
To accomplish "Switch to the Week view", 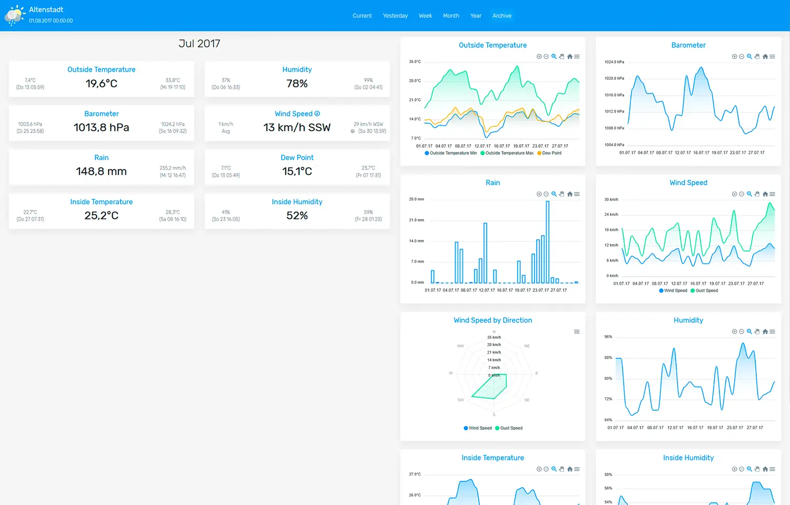I will point(426,16).
